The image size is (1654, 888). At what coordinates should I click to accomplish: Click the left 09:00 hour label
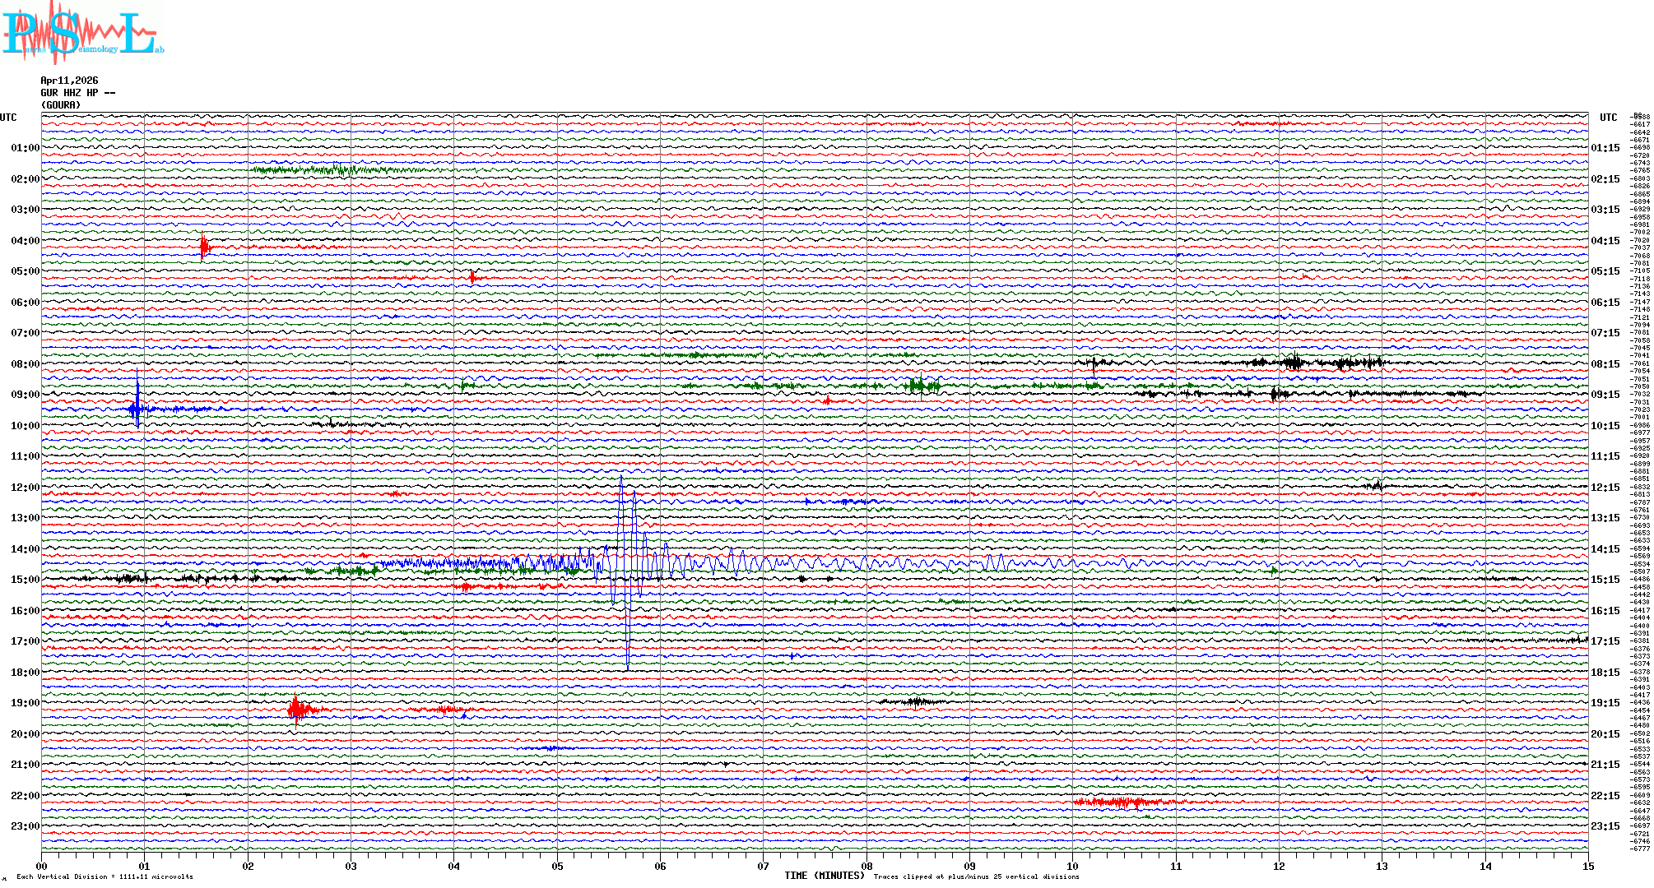coord(25,395)
